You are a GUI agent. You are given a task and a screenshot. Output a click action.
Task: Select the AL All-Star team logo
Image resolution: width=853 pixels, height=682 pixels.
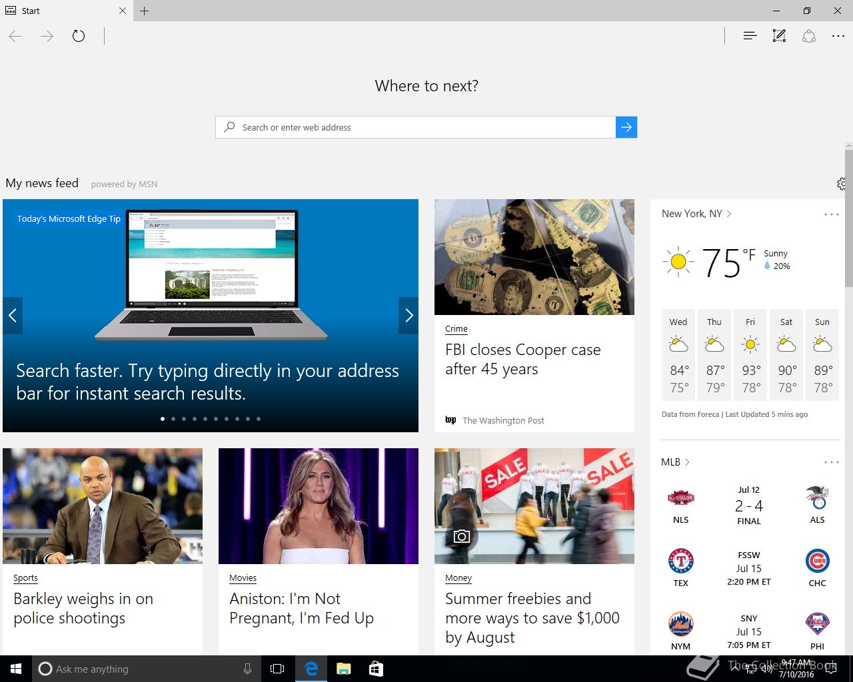pyautogui.click(x=818, y=498)
